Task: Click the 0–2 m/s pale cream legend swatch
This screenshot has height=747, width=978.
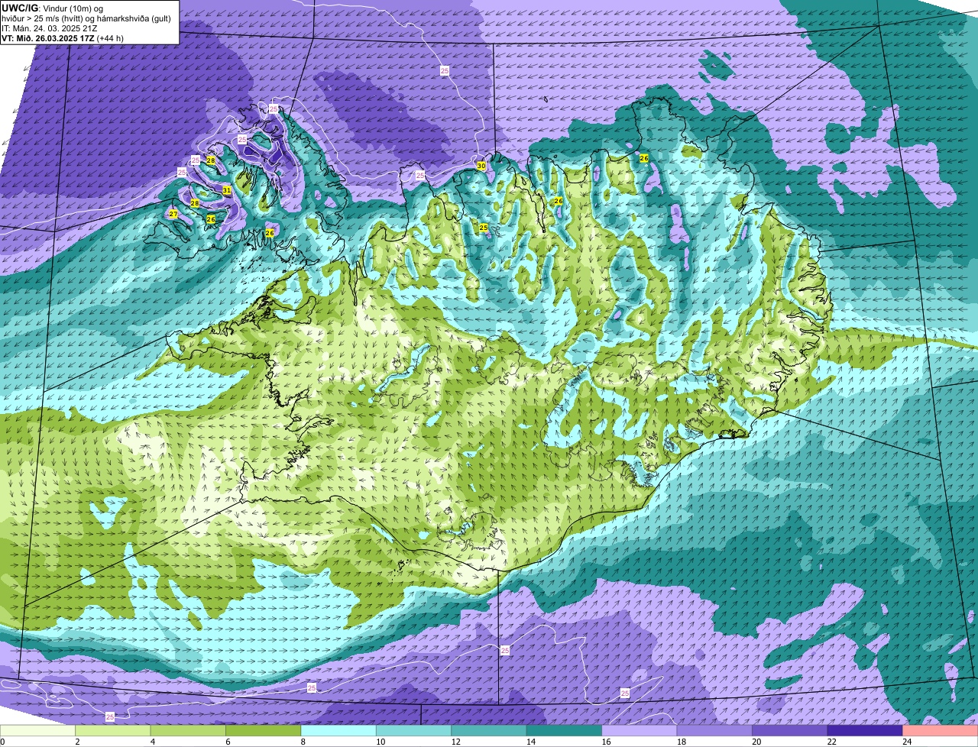Action: tap(37, 730)
